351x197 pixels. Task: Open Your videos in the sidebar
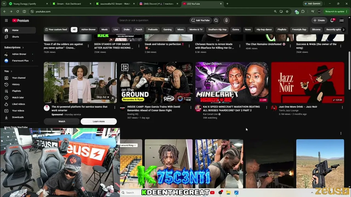[18, 111]
